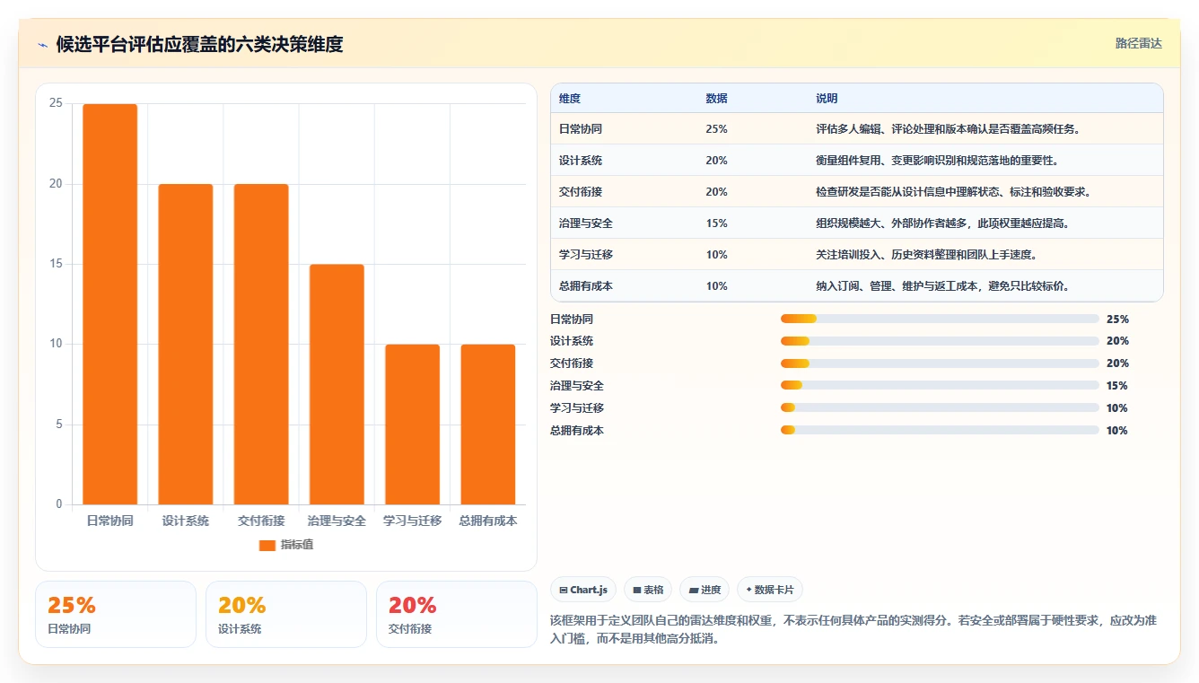The image size is (1199, 683).
Task: Click the 学习与迁移 bar in the chart
Action: (412, 425)
